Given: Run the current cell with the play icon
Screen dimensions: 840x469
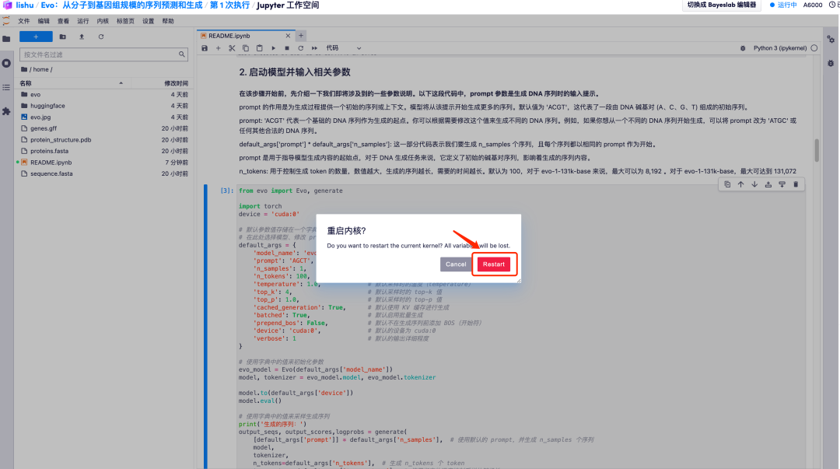Looking at the screenshot, I should pos(272,48).
